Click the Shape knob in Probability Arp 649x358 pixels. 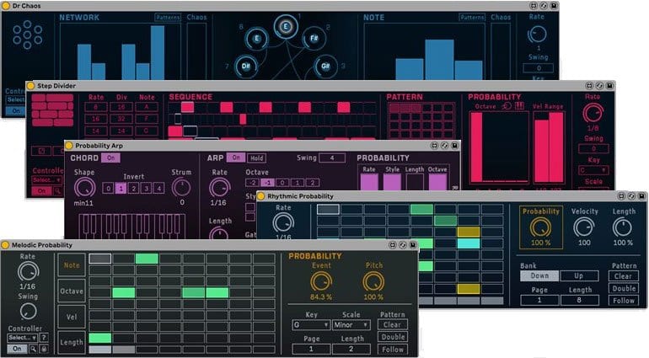pos(84,189)
